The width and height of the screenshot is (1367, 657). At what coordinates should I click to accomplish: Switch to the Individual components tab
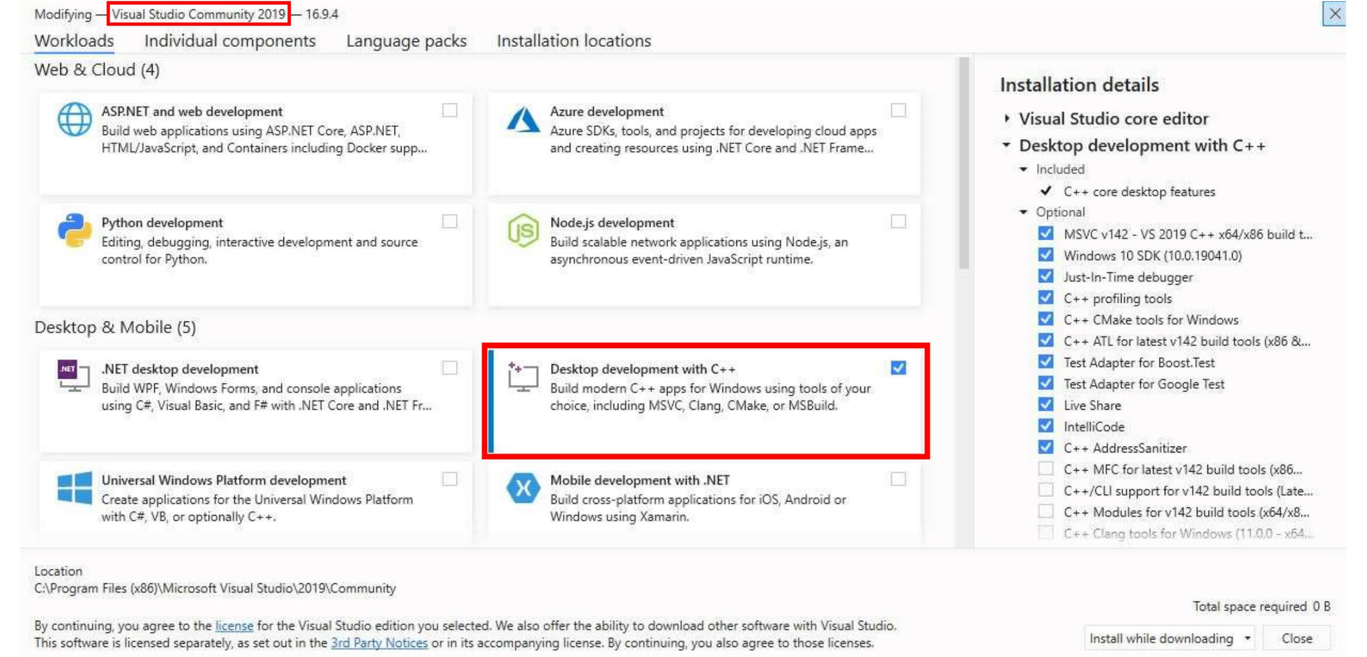coord(229,41)
